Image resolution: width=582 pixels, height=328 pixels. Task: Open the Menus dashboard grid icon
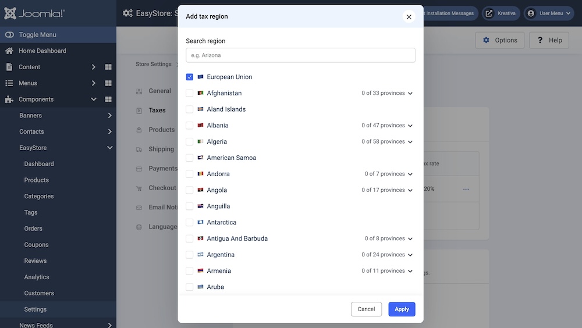(108, 83)
